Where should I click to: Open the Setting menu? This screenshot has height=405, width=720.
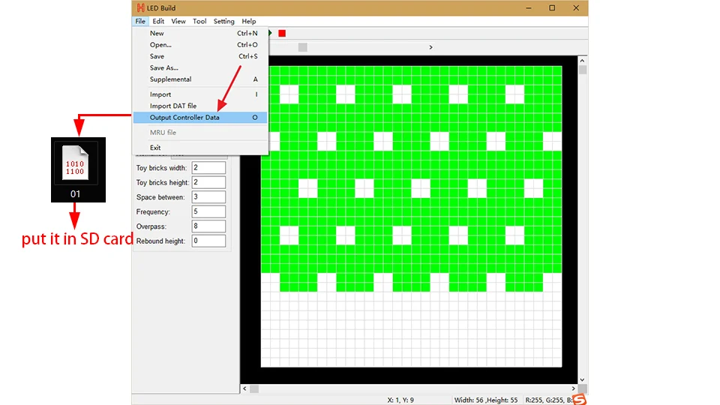[x=223, y=21]
